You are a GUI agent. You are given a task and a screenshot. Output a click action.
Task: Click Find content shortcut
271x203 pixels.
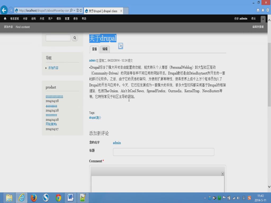coord(23,27)
